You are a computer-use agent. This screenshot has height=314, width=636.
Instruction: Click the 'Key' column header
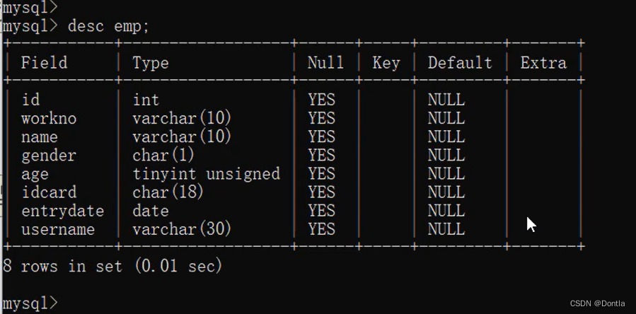pyautogui.click(x=386, y=63)
